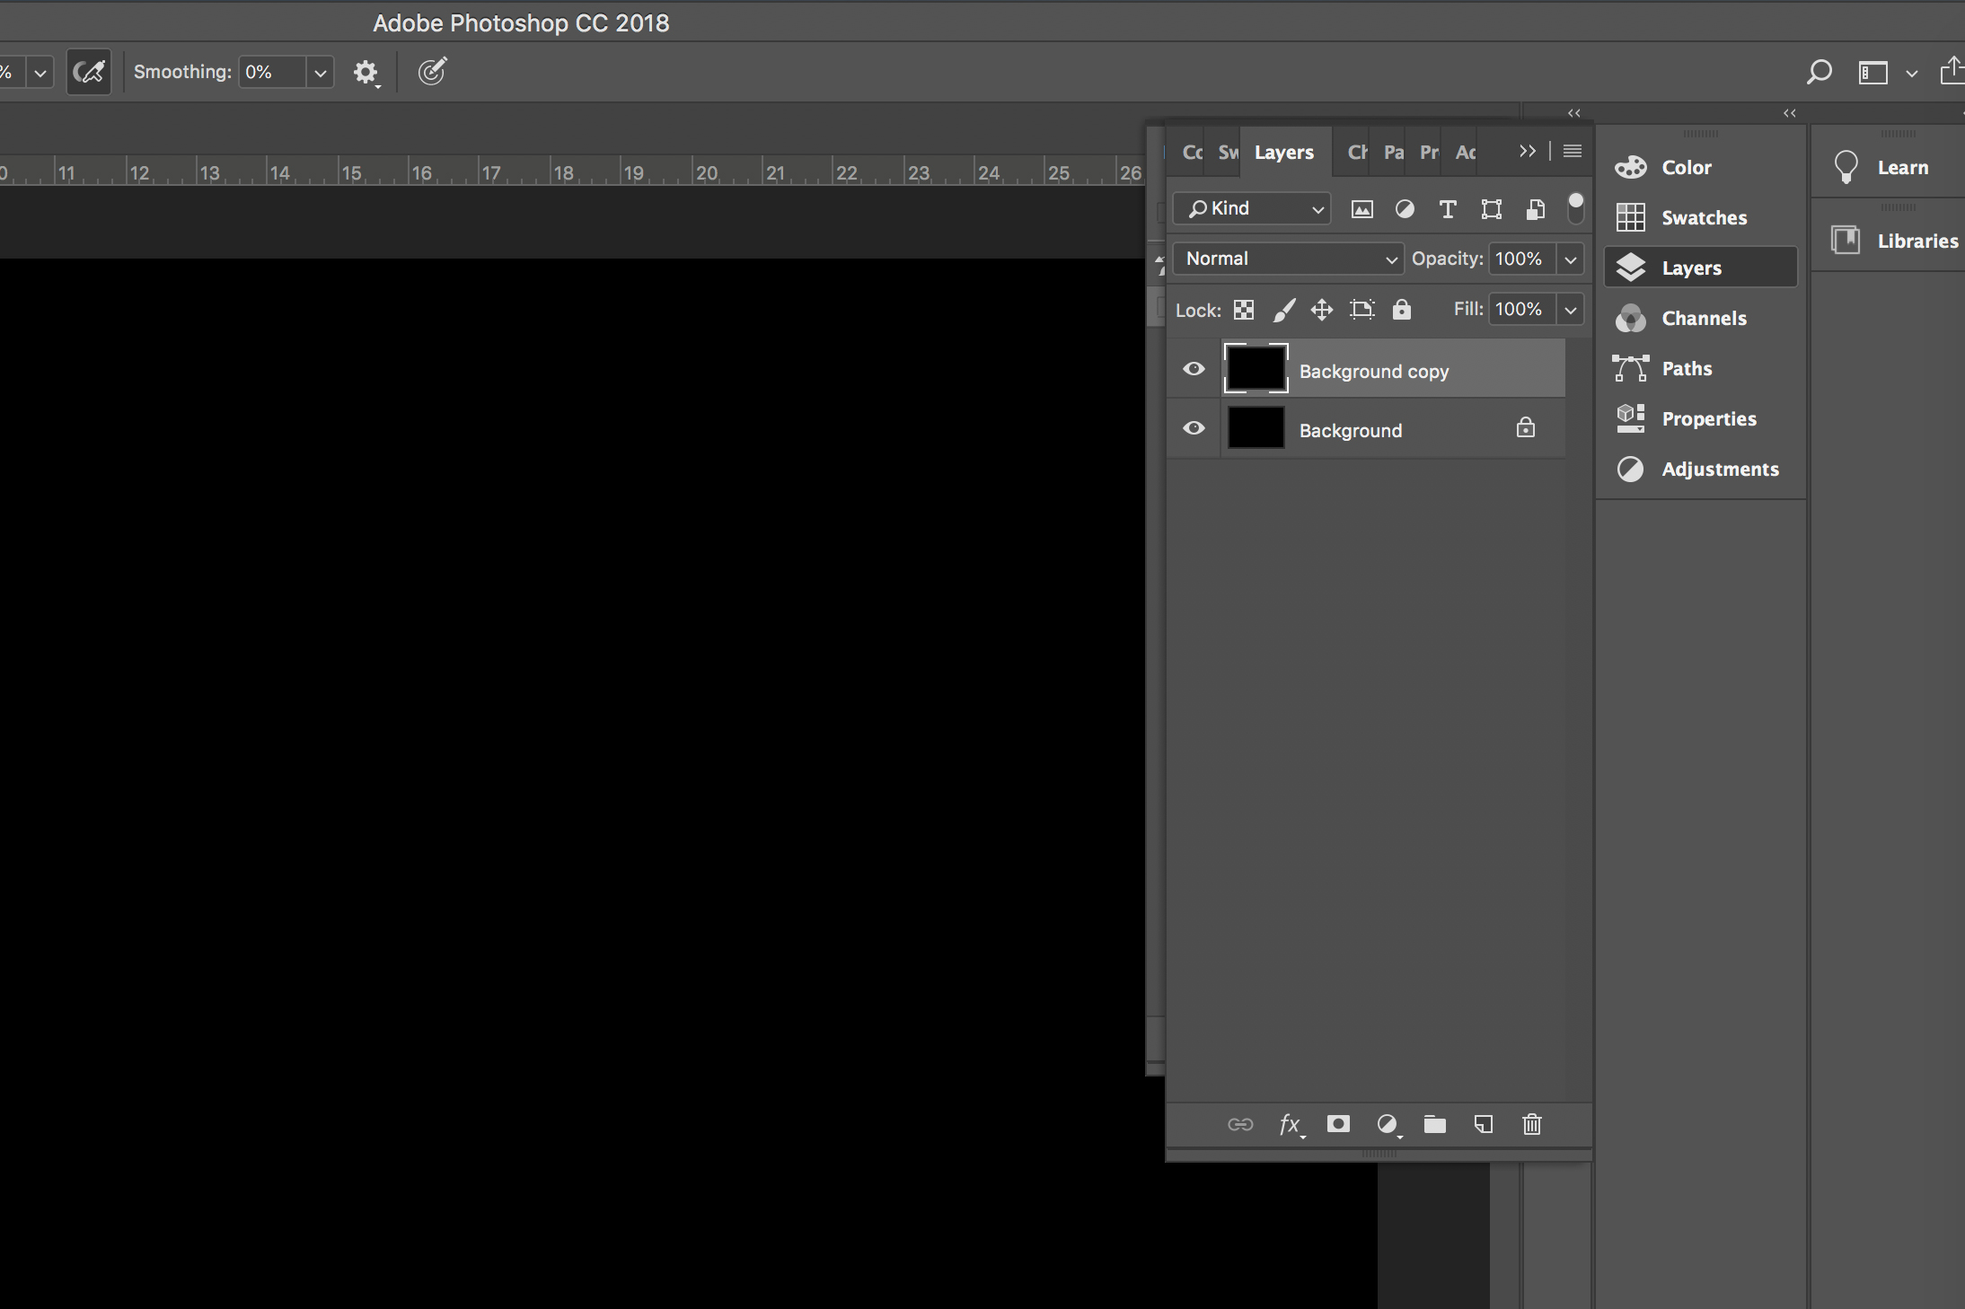Switch to the Layers tab
The image size is (1965, 1309).
pos(1283,153)
